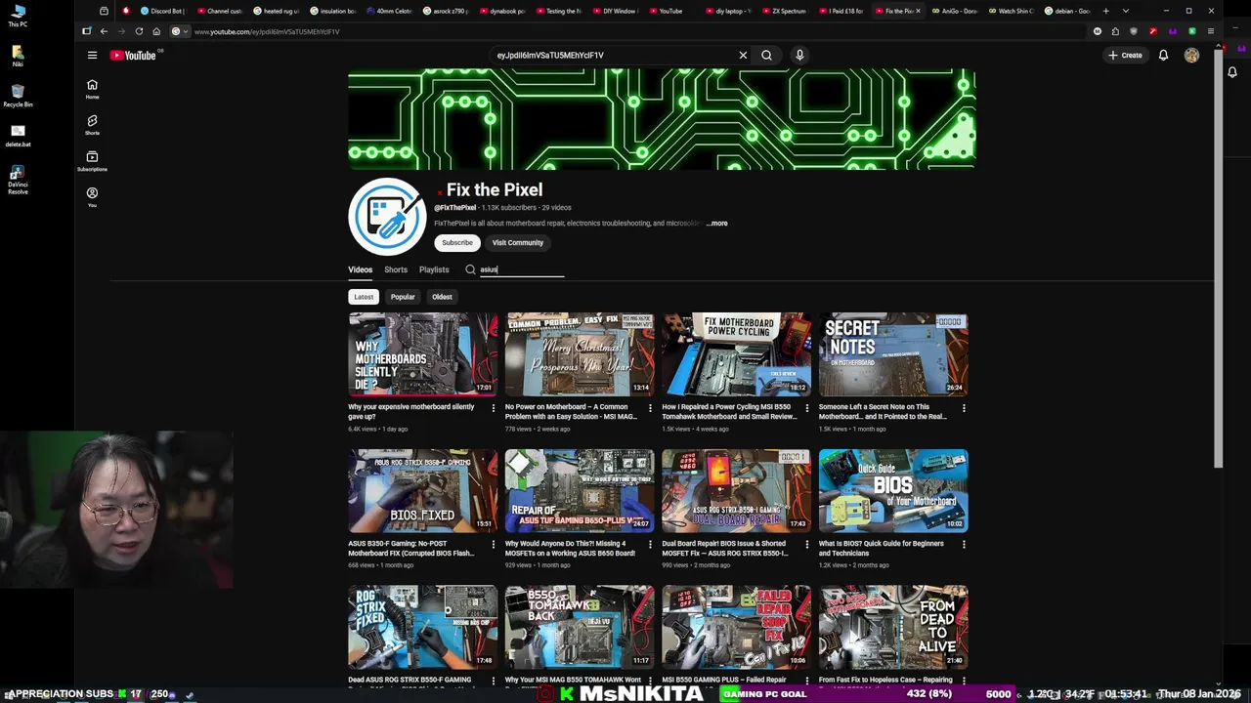Viewport: 1251px width, 703px height.
Task: Open options for ASUS B550-F Gaming No-POST video
Action: click(493, 545)
